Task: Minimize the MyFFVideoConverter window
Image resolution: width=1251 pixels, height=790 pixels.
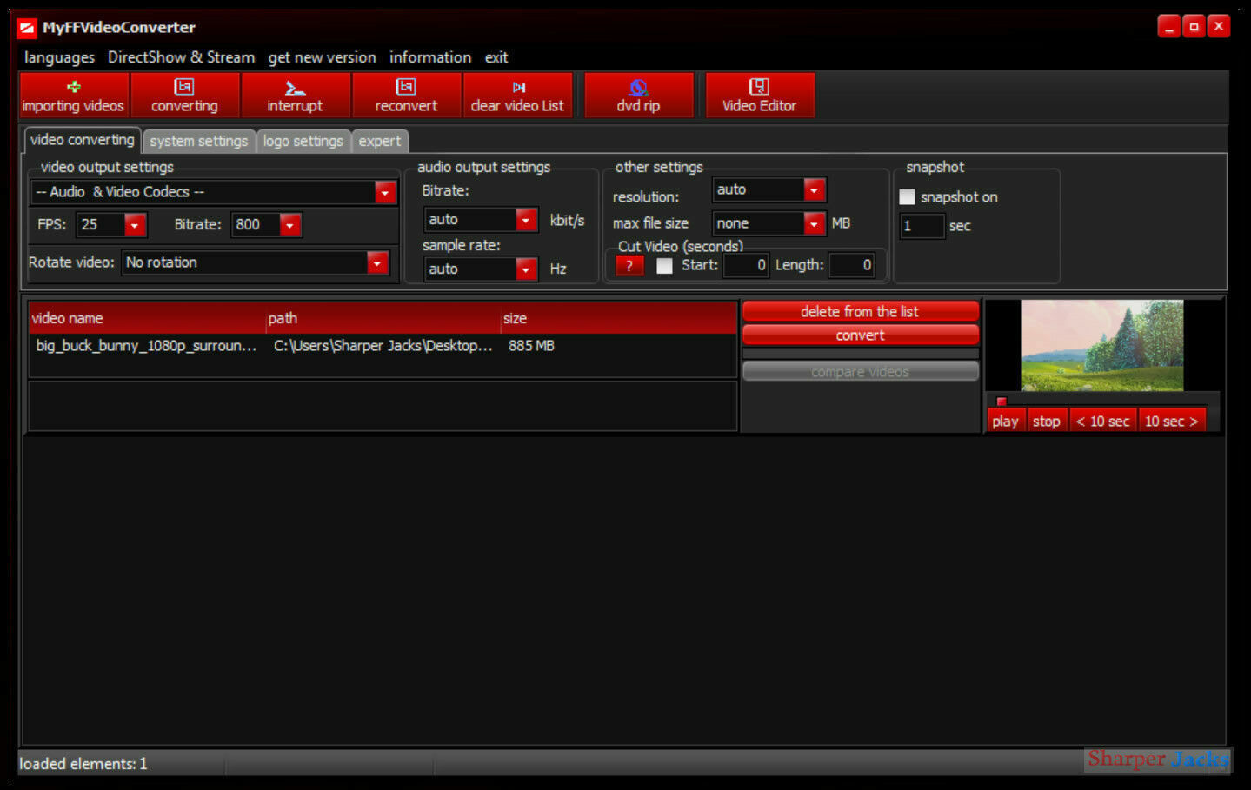Action: click(1169, 27)
